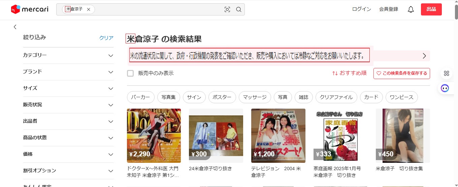Viewport: 458px width, 187px height.
Task: Click the ログイン link
Action: tap(362, 9)
